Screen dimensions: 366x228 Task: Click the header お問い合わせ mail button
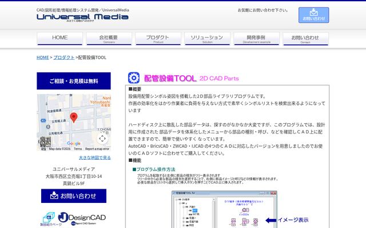click(314, 15)
